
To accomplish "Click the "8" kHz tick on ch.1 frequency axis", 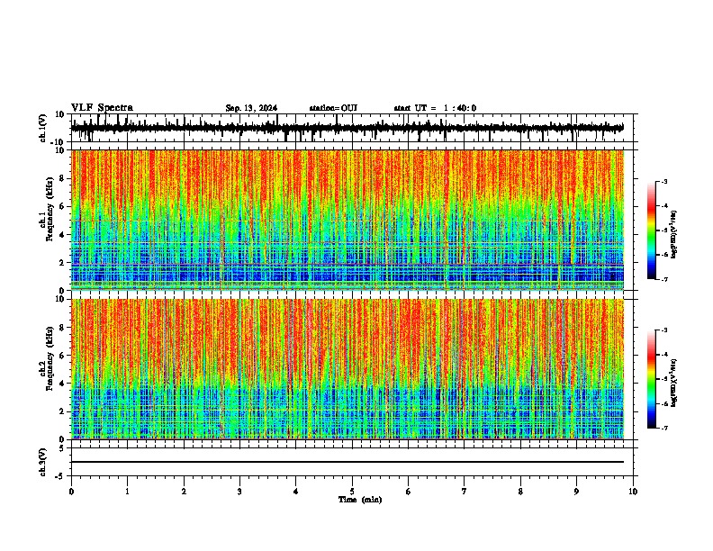I will [62, 178].
